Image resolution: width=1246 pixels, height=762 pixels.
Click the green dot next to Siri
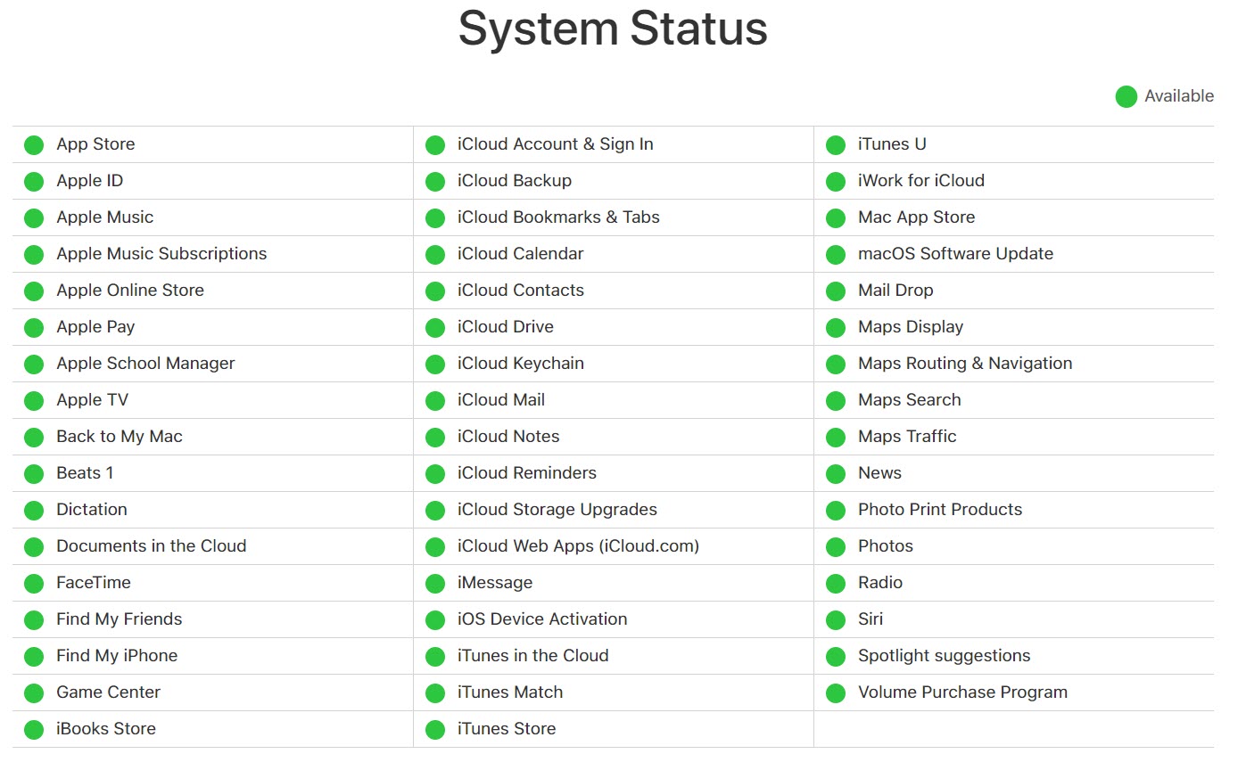[836, 619]
